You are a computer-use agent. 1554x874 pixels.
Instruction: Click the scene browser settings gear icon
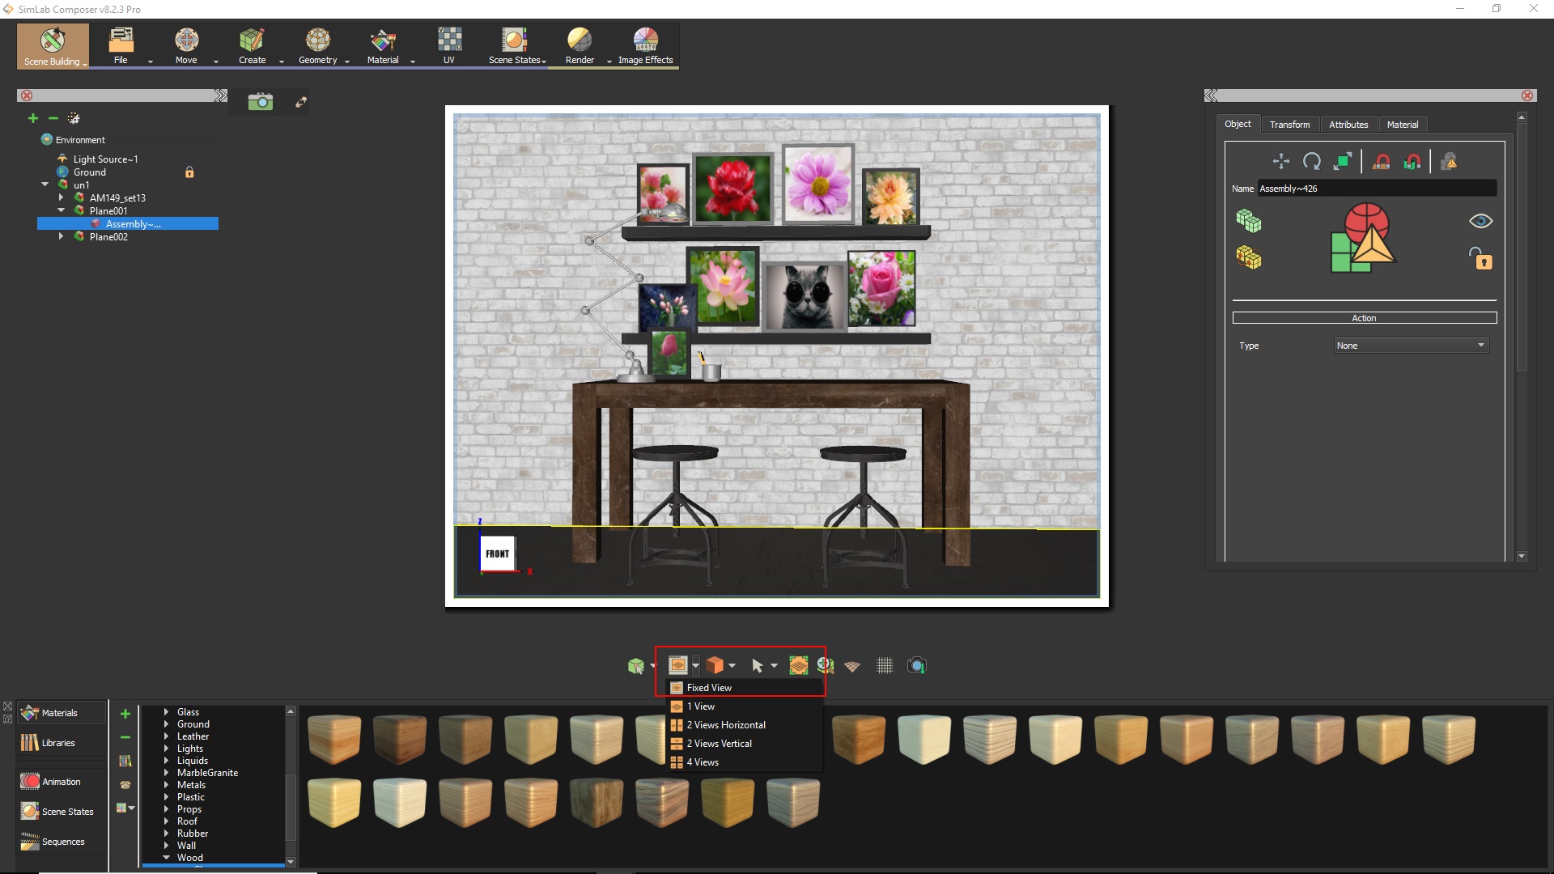tap(74, 118)
